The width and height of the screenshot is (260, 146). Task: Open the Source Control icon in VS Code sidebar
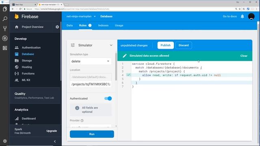[x=5, y=28]
